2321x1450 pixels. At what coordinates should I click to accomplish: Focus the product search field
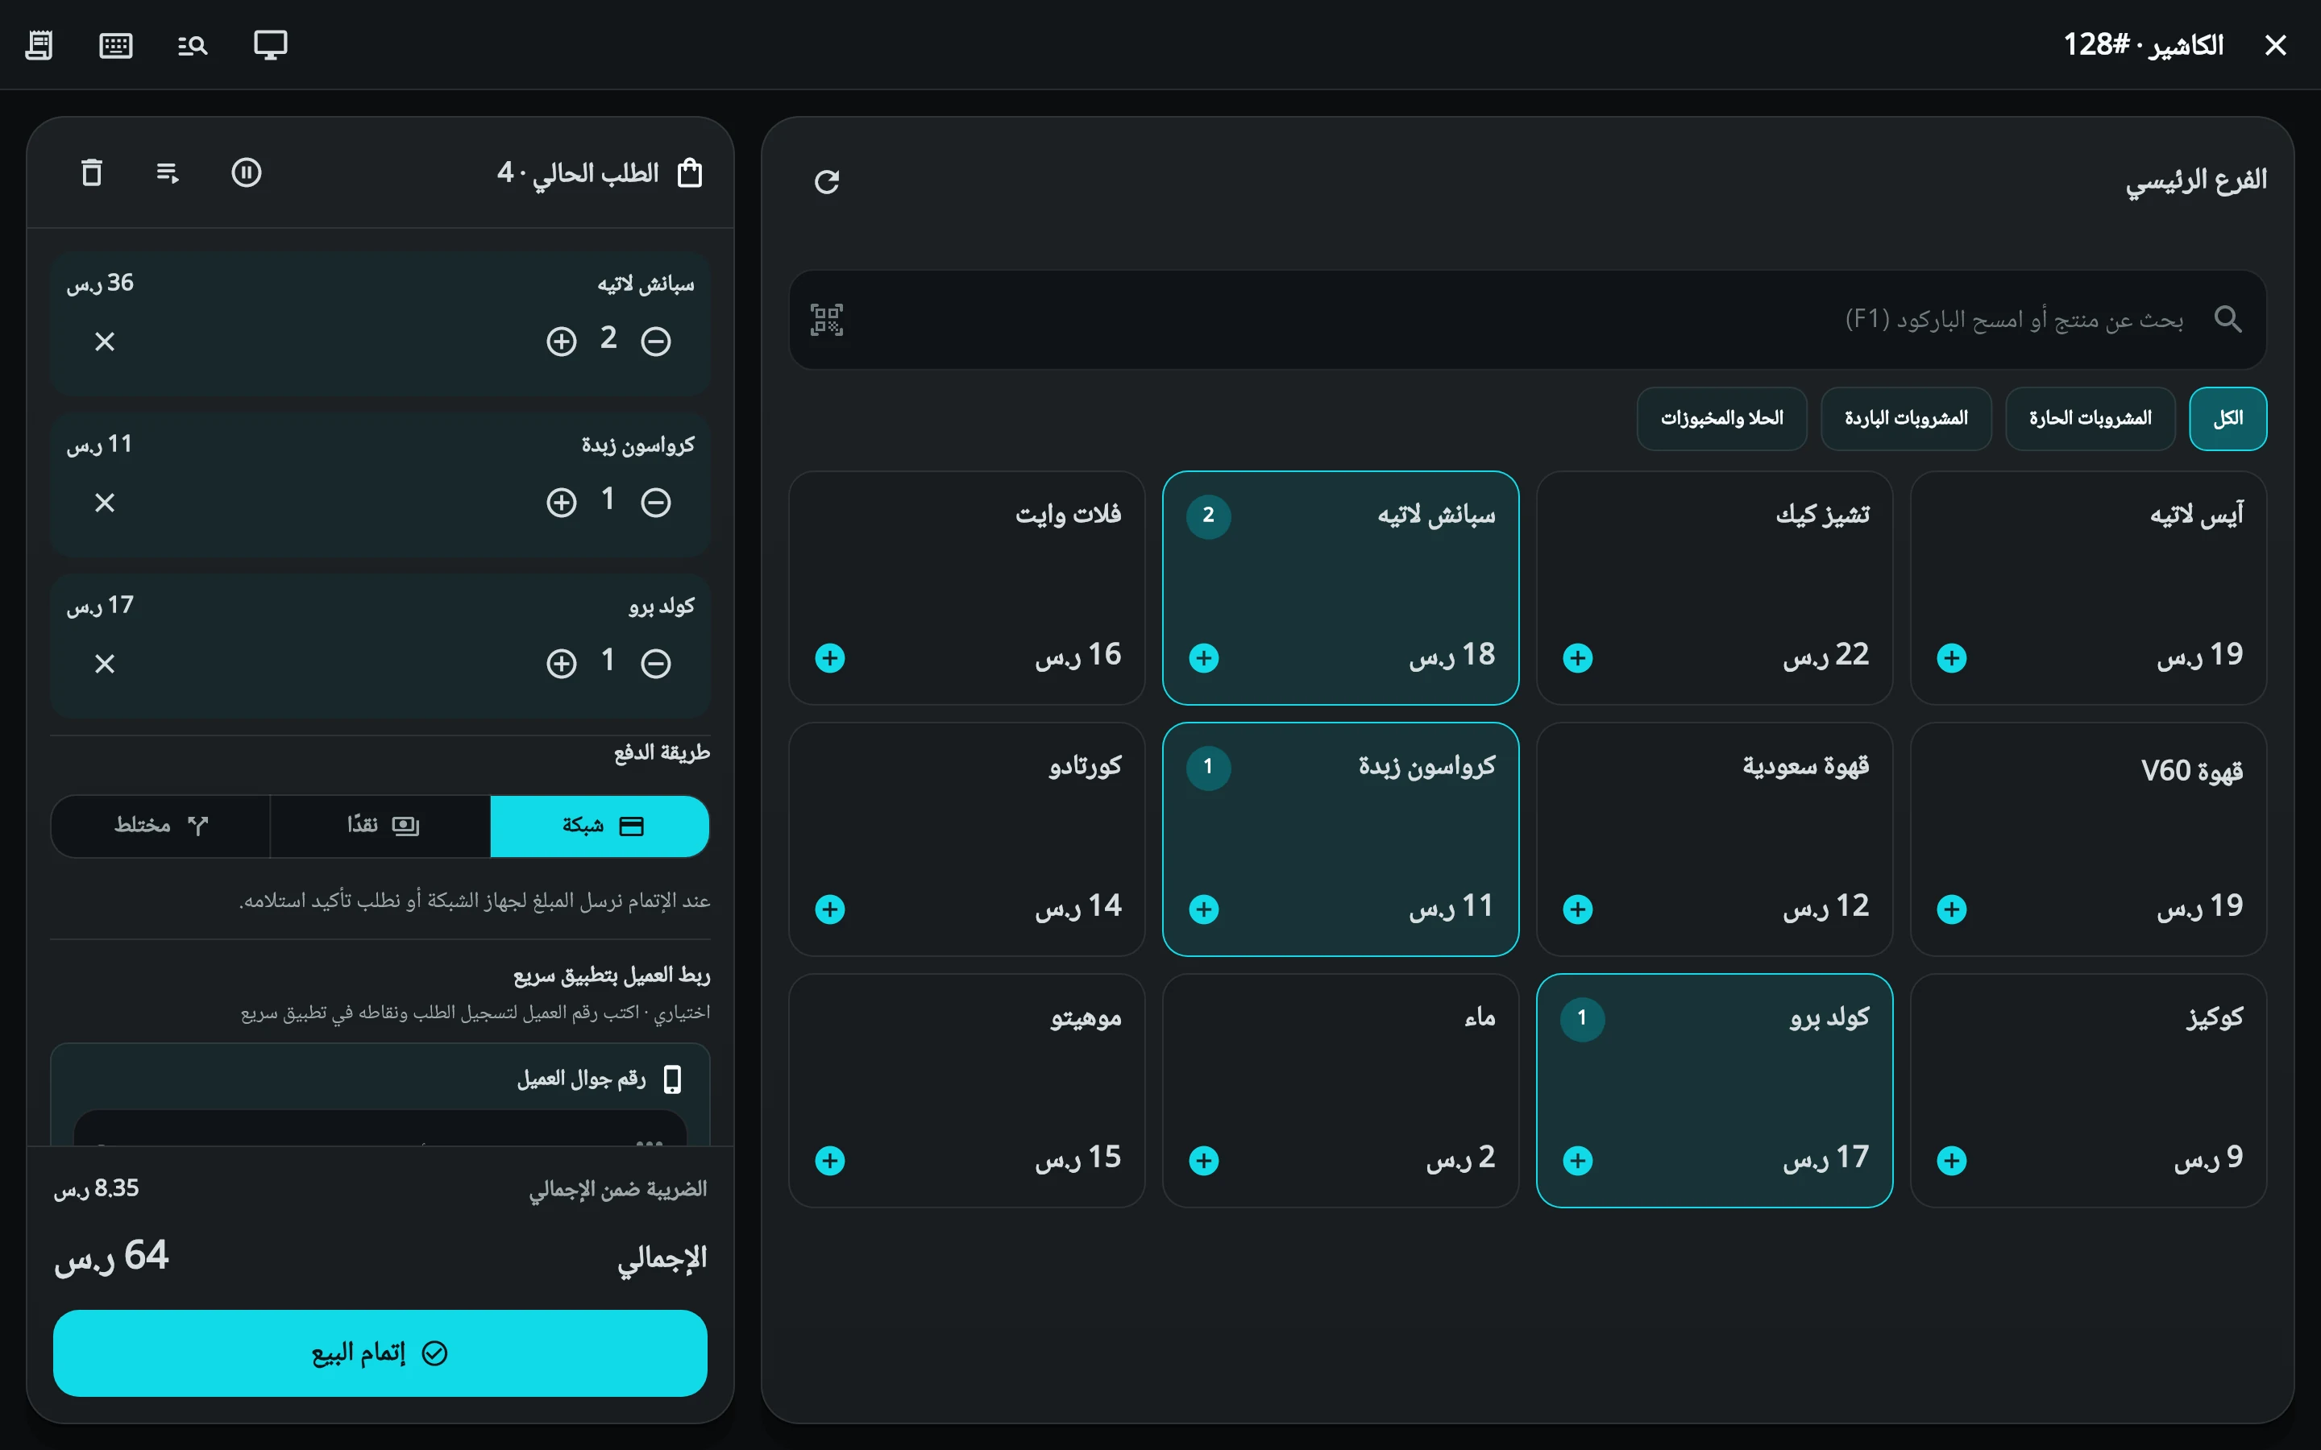tap(1527, 319)
